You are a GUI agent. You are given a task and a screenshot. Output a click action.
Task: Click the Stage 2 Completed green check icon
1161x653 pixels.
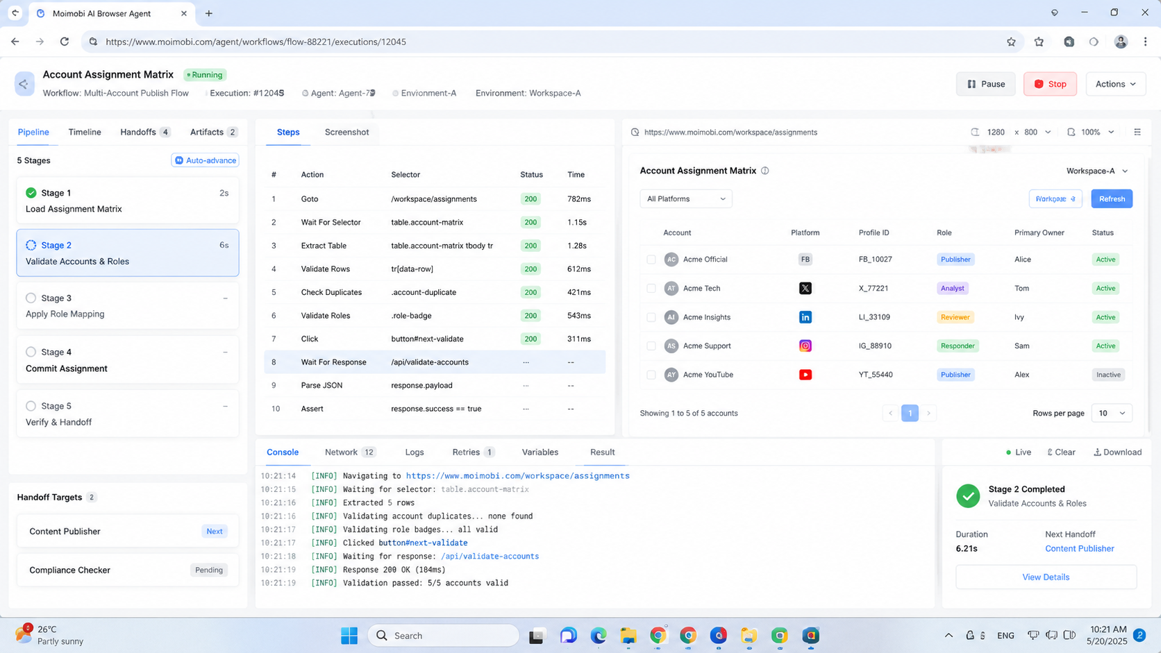[x=968, y=495]
